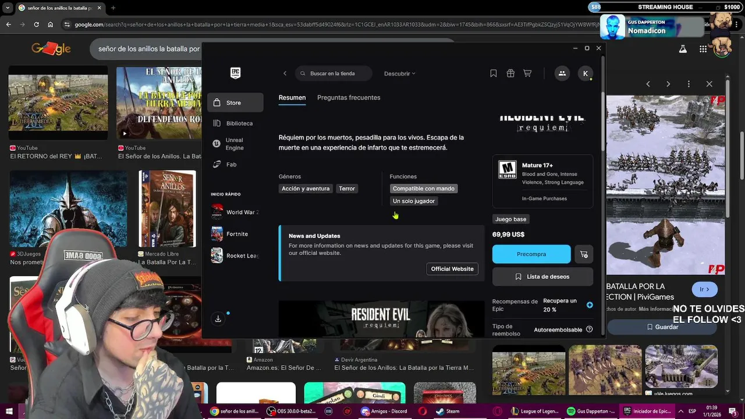Open the taskbar notification center icon
Screen dimensions: 745x419
click(733, 411)
